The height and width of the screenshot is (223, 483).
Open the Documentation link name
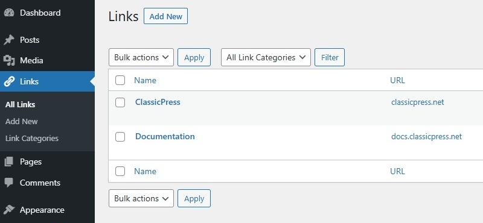(165, 137)
